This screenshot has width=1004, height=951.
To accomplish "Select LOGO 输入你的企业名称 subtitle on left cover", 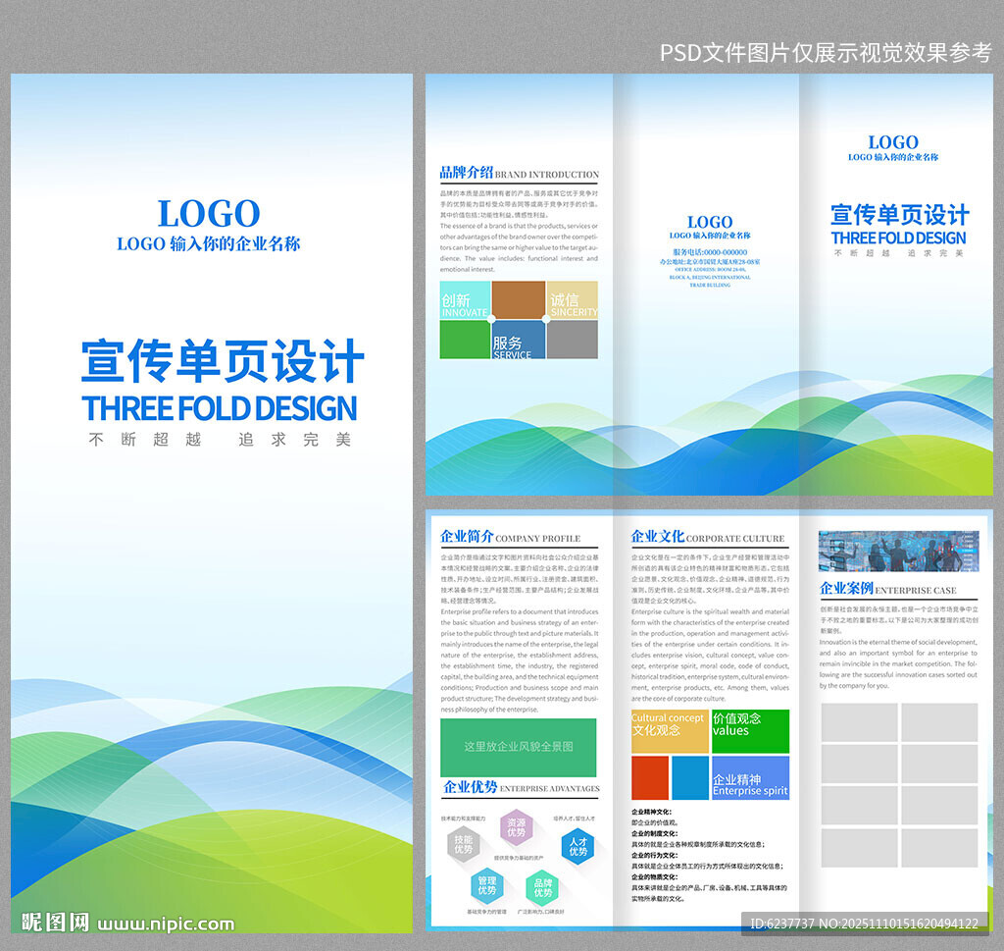I will point(208,244).
